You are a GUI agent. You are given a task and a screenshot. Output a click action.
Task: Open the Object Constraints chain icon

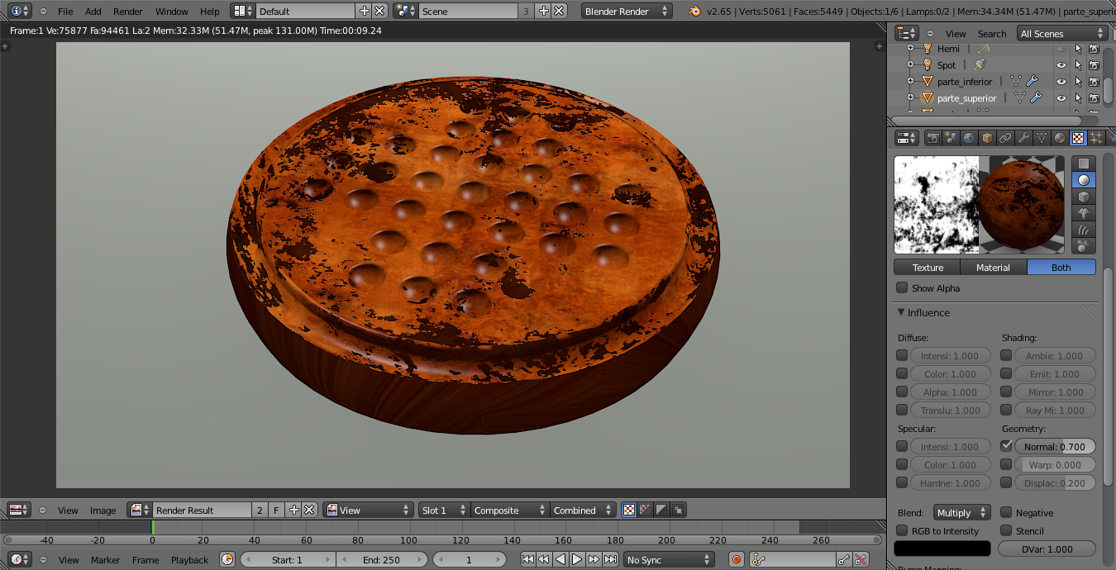1005,138
